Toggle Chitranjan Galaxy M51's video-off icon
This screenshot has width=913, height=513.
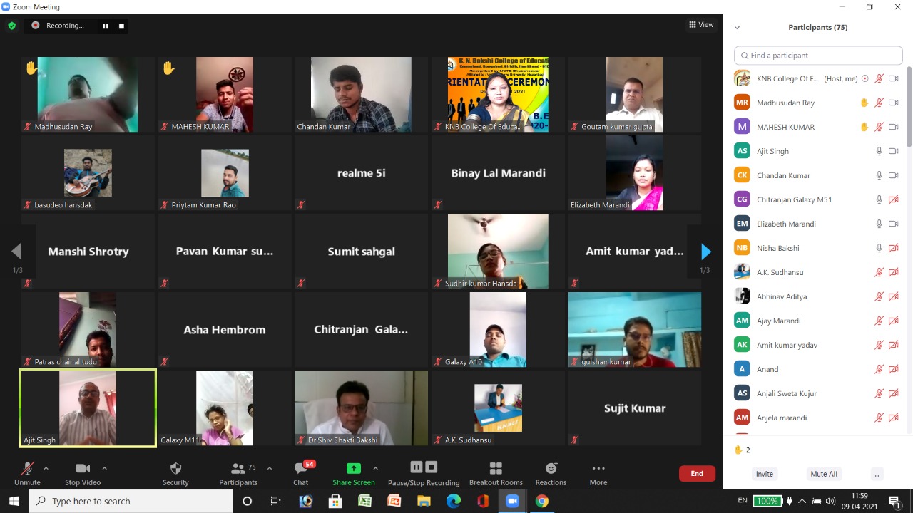[x=893, y=199]
